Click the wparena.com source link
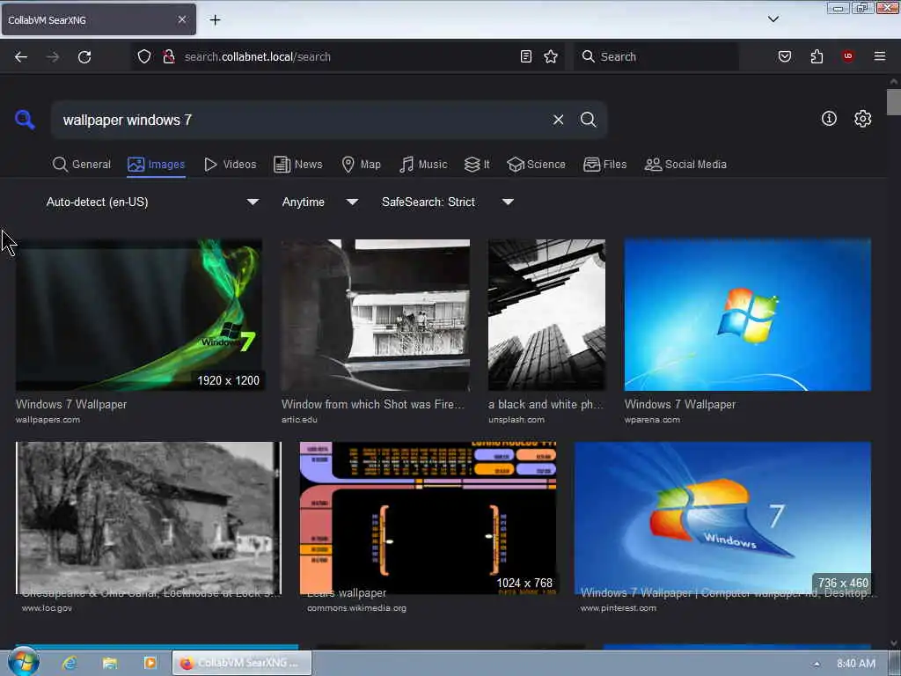Image resolution: width=901 pixels, height=676 pixels. (652, 420)
